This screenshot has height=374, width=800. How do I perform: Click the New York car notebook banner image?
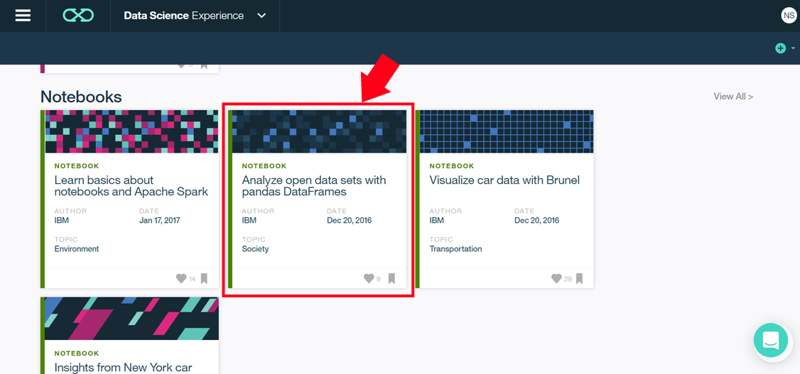(131, 319)
